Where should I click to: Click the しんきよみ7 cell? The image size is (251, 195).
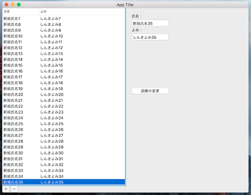51,18
